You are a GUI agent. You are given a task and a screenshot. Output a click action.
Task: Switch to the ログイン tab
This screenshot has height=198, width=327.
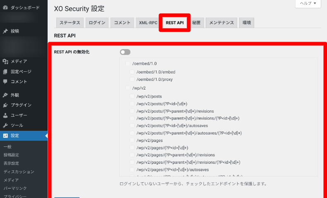click(97, 23)
